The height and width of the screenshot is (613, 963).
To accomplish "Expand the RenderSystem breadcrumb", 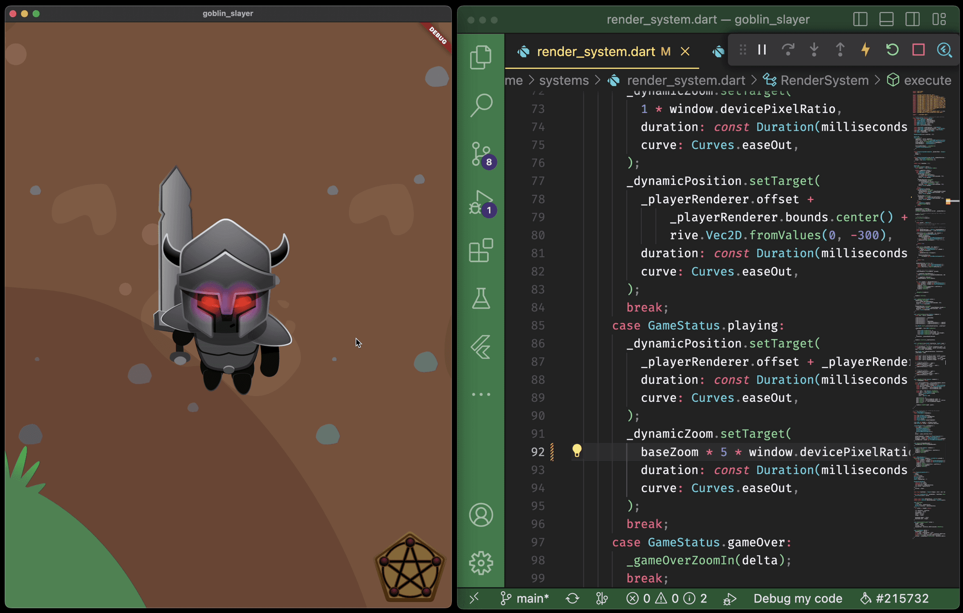I will [x=824, y=80].
